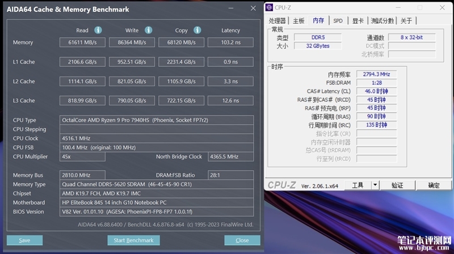454x254 pixels.
Task: Click the 32 GBytes size value in CPU-Z
Action: (318, 46)
